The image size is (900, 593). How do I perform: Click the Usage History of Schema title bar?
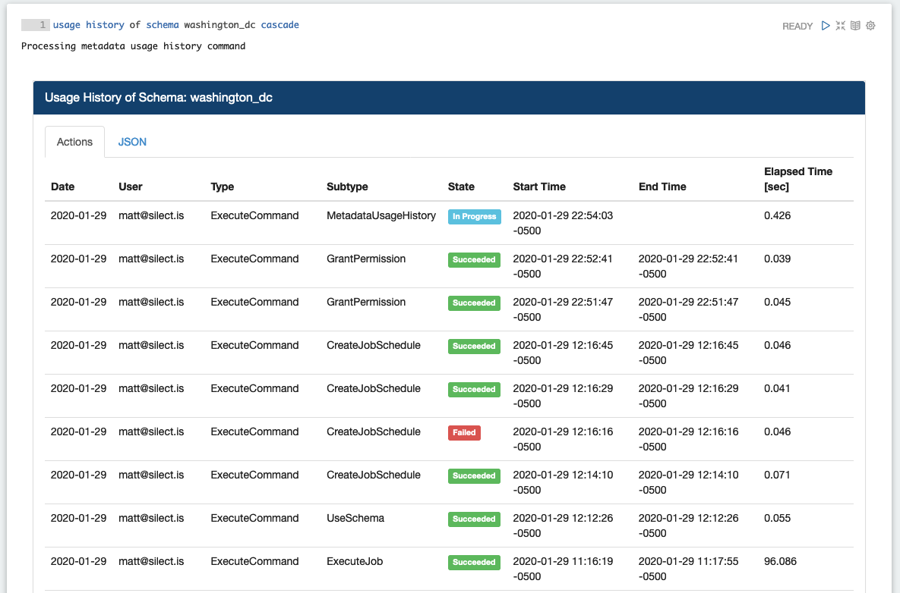pos(449,98)
